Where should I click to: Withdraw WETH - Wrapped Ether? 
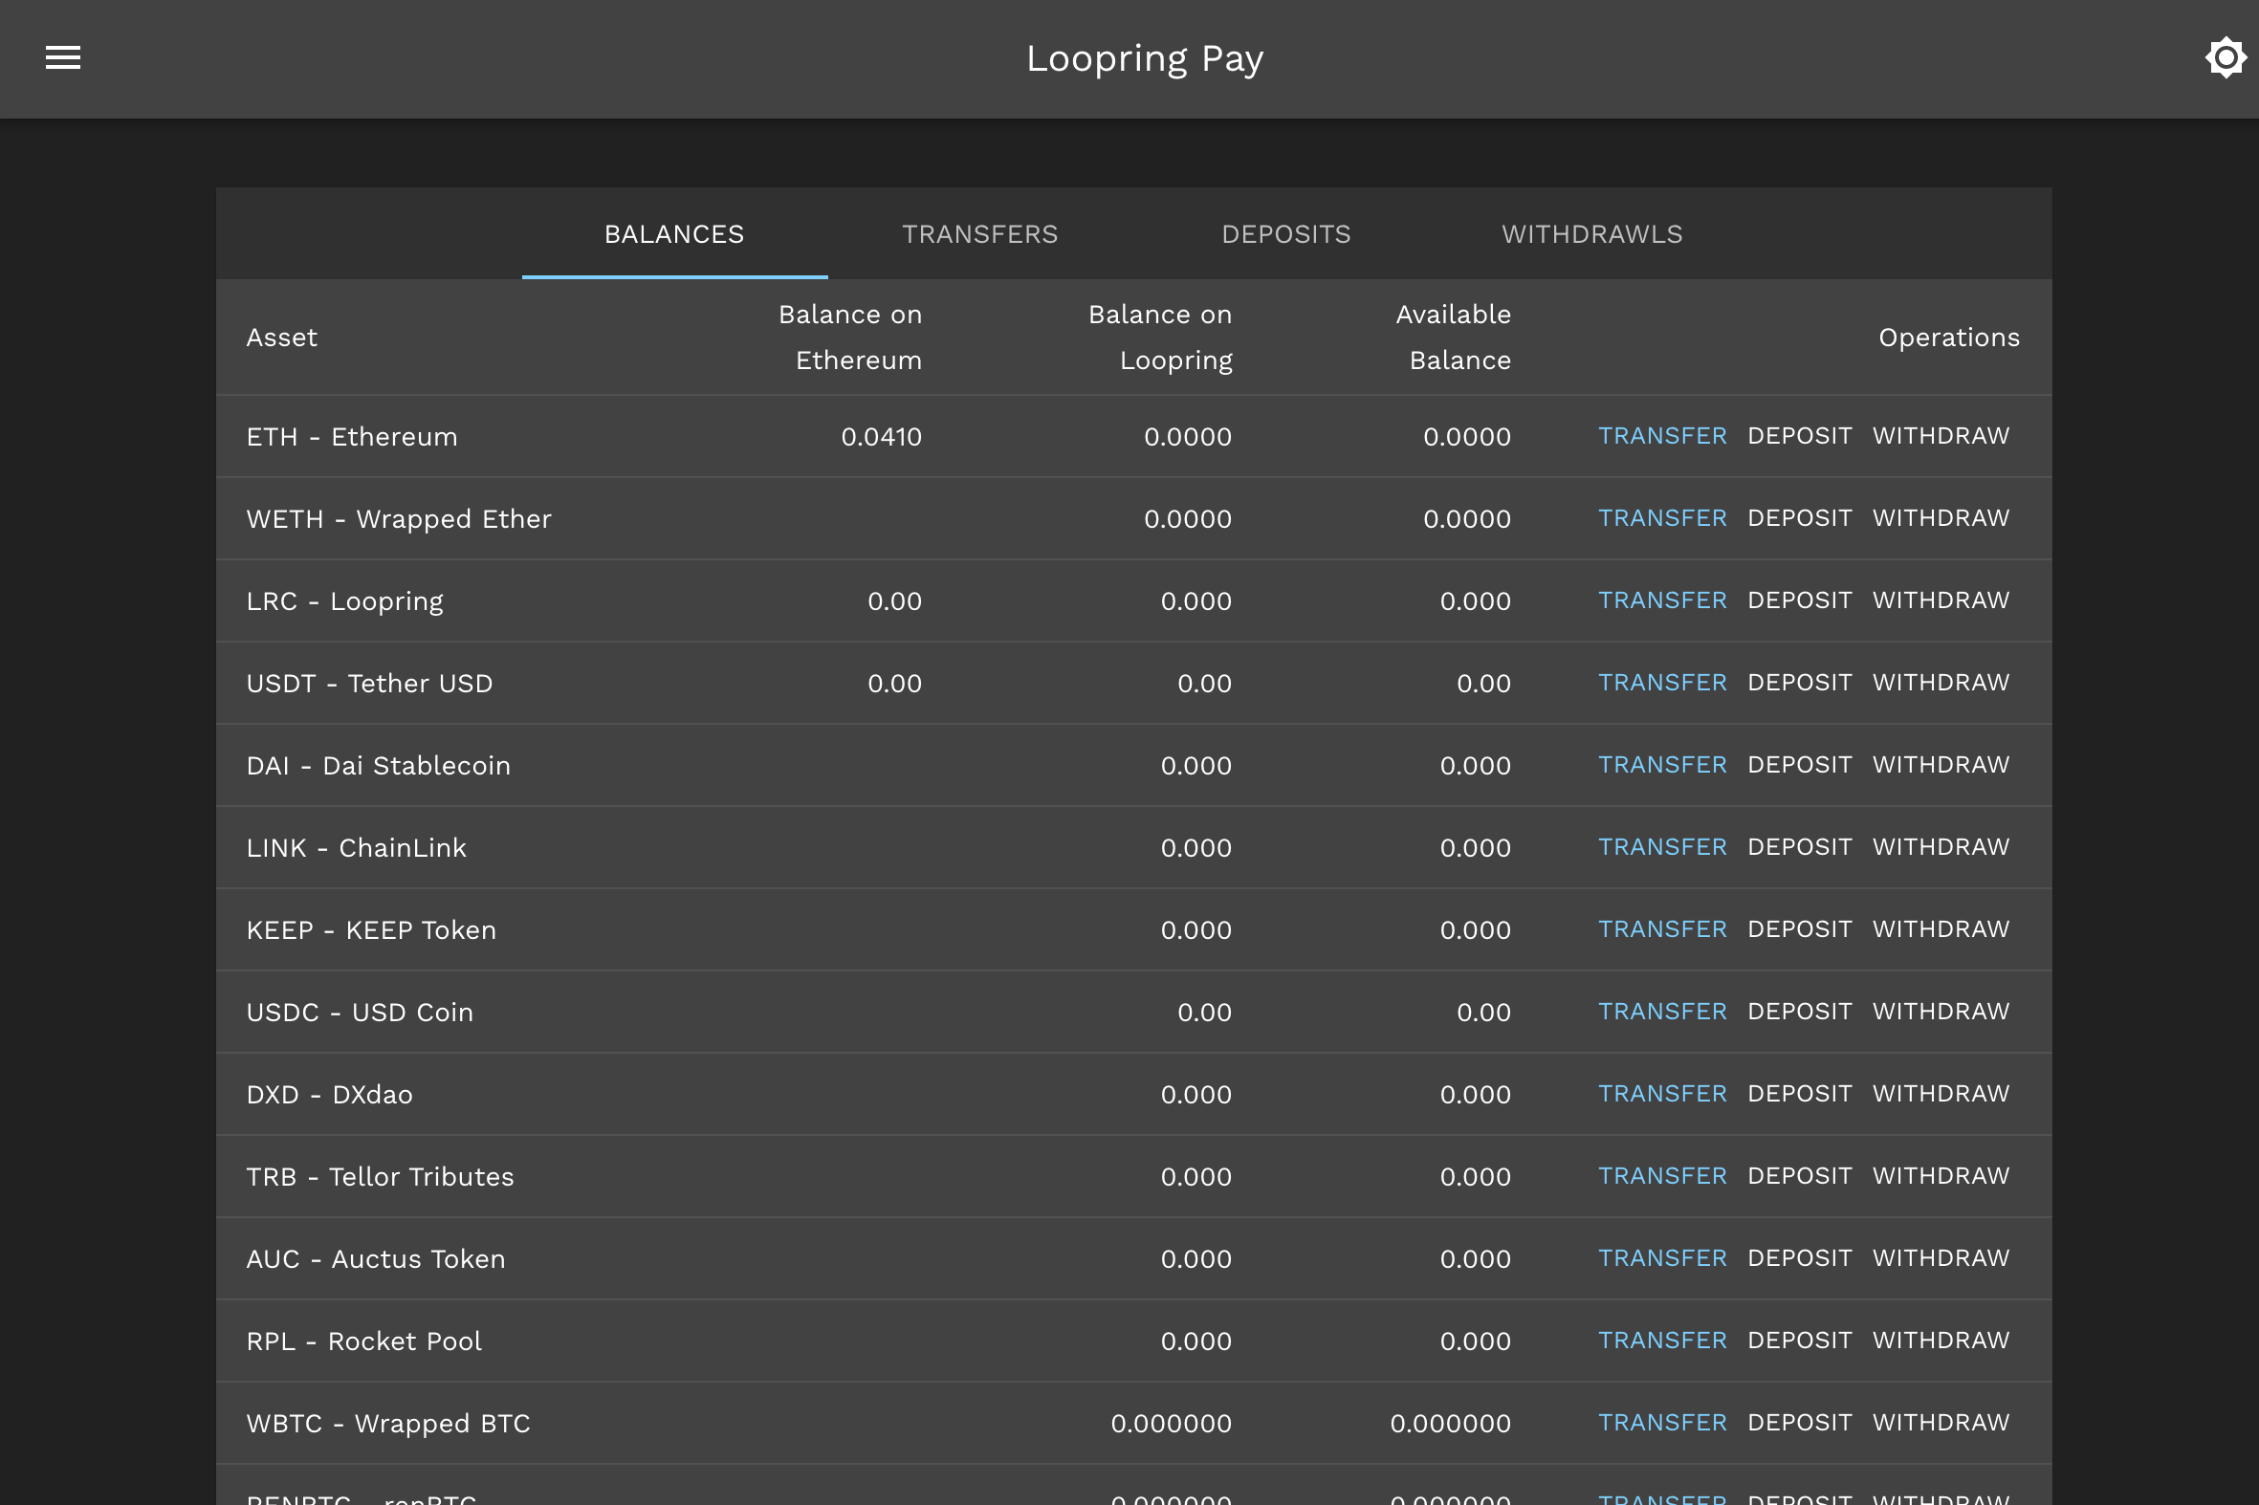tap(1940, 518)
